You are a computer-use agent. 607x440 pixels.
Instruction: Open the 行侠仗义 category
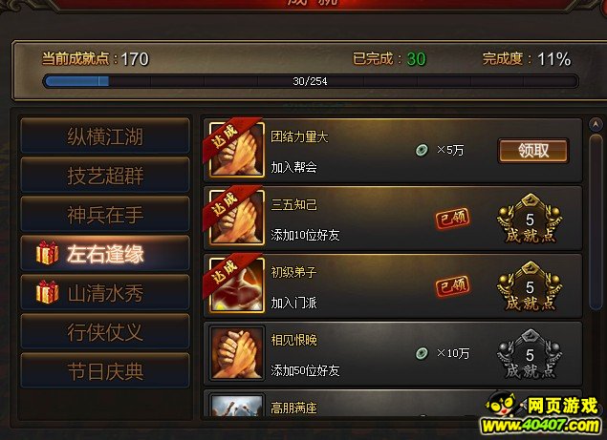point(105,332)
